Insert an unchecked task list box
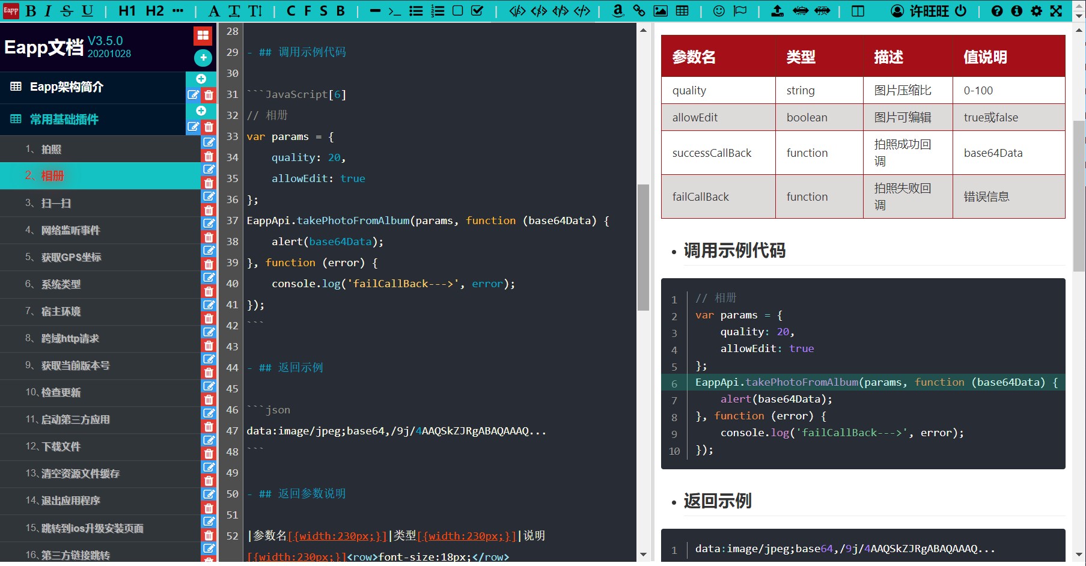This screenshot has width=1086, height=566. (457, 11)
